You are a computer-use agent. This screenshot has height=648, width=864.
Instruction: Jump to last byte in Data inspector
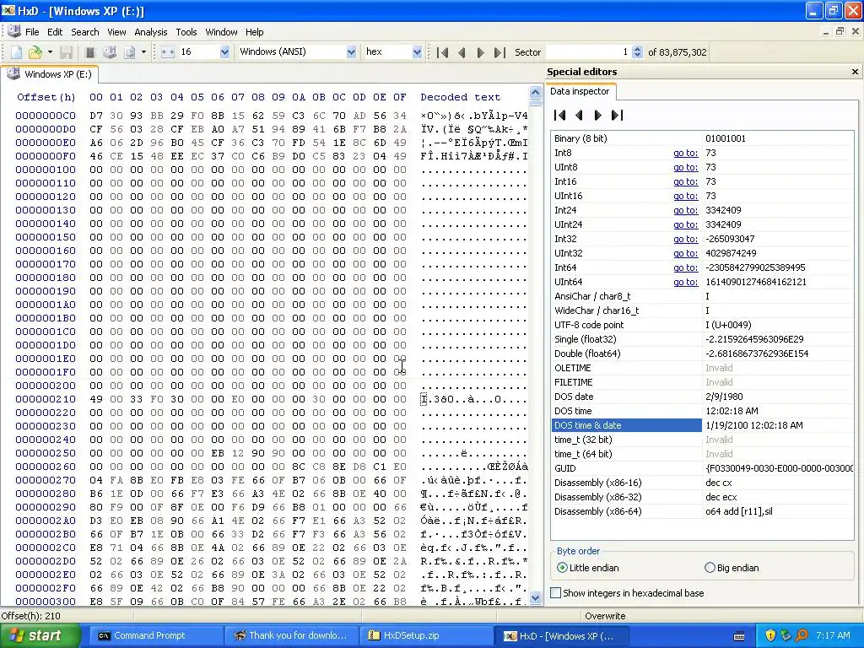tap(617, 115)
